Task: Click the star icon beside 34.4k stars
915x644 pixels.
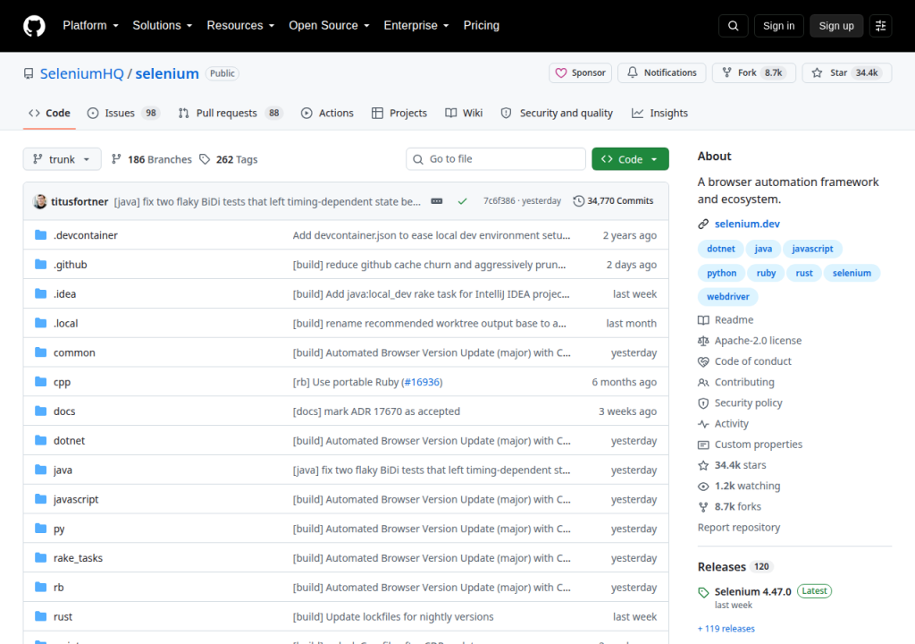Action: click(x=703, y=465)
